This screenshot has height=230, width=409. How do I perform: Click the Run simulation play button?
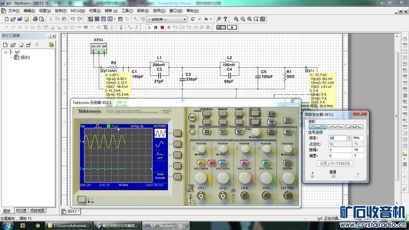pos(150,27)
